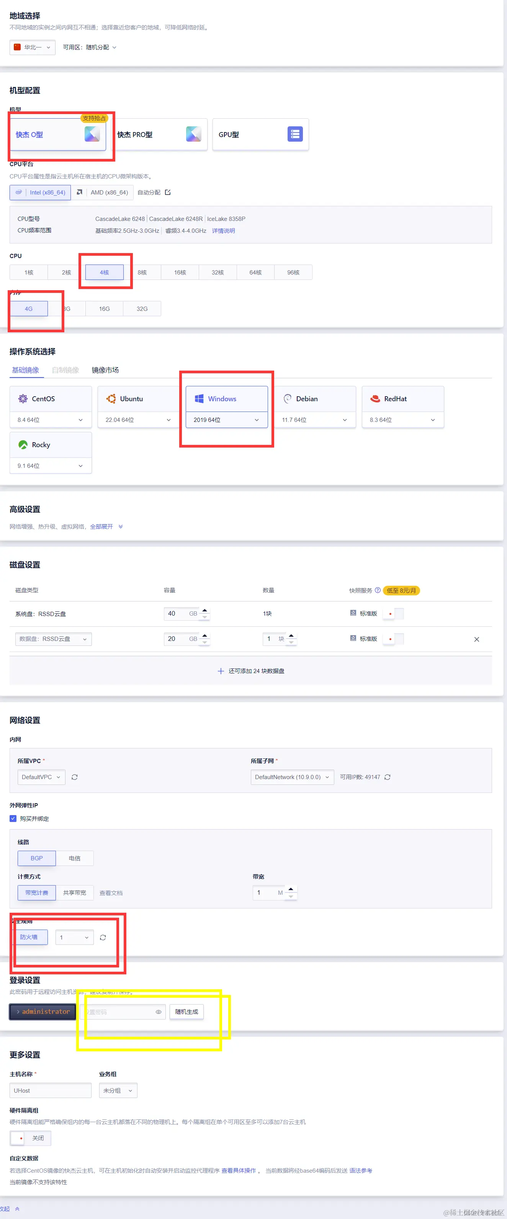507x1219 pixels.
Task: Open the 数据盘 RSSD云盘 type dropdown
Action: point(53,639)
